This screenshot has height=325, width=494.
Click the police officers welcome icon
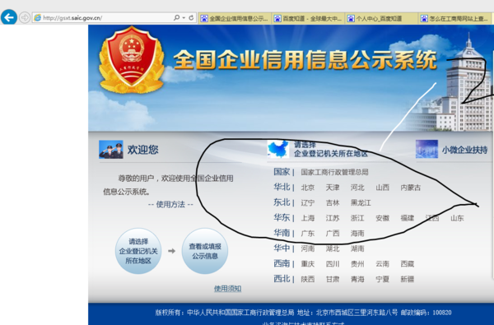pos(110,149)
